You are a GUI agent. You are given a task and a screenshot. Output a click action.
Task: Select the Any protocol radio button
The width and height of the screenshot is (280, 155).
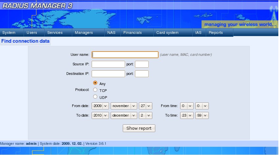click(x=95, y=83)
